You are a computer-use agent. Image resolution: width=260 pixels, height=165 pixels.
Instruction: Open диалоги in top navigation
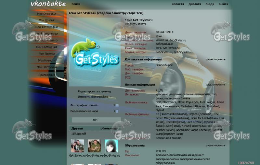point(195,4)
